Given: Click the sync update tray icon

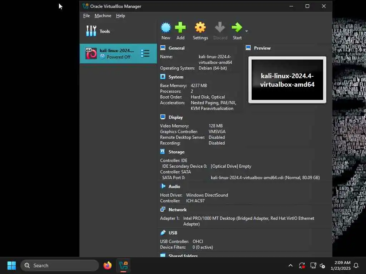Looking at the screenshot, I should click(x=302, y=265).
